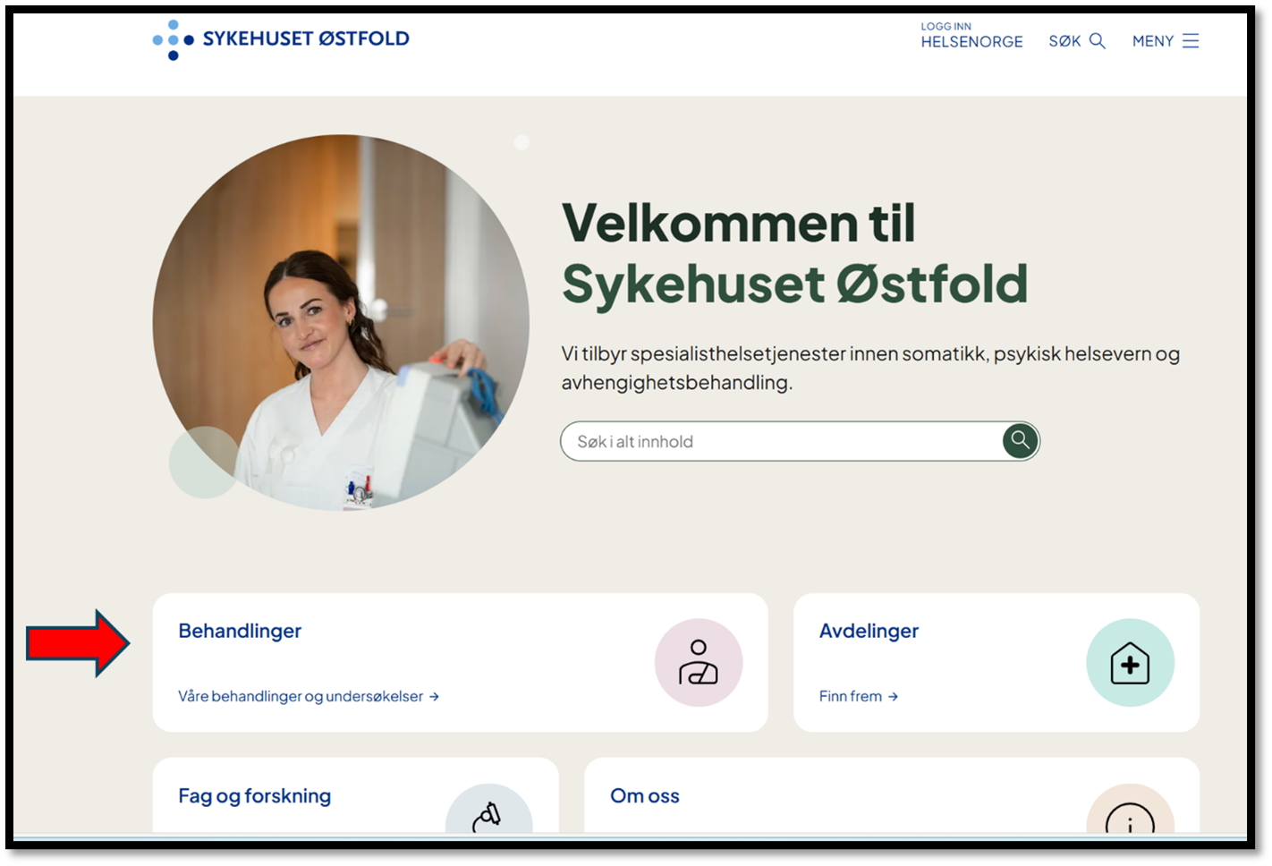Click the info icon on Om oss card

pos(1130,819)
